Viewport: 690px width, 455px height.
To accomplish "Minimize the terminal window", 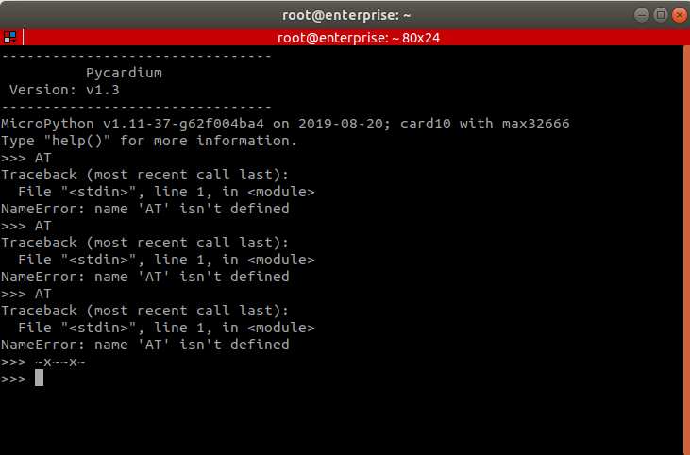I will (x=642, y=14).
